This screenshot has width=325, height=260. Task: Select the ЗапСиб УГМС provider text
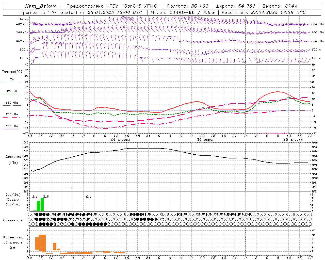tap(141, 6)
